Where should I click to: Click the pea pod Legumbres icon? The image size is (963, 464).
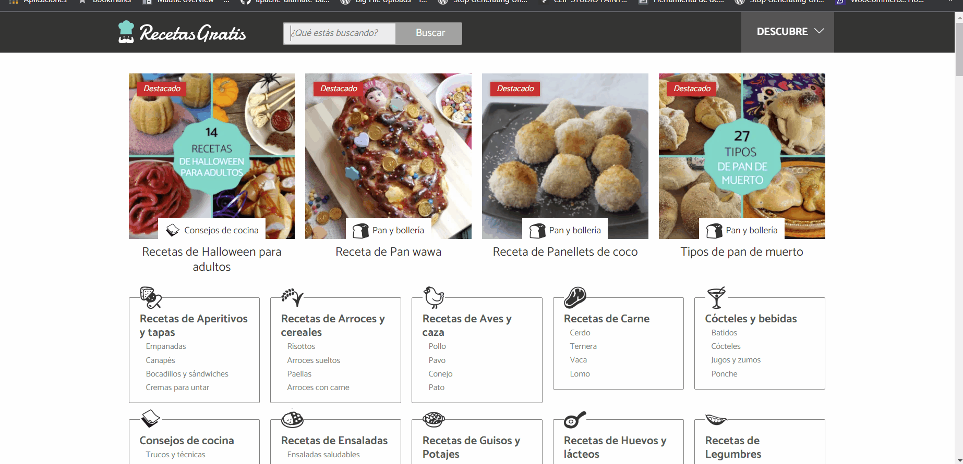716,419
